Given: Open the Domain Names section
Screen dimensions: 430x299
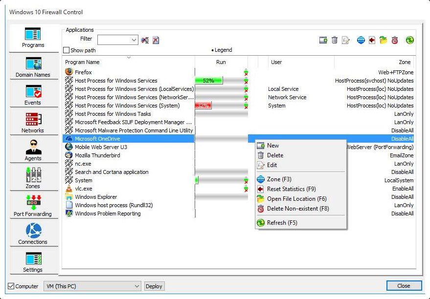Looking at the screenshot, I should tap(33, 67).
